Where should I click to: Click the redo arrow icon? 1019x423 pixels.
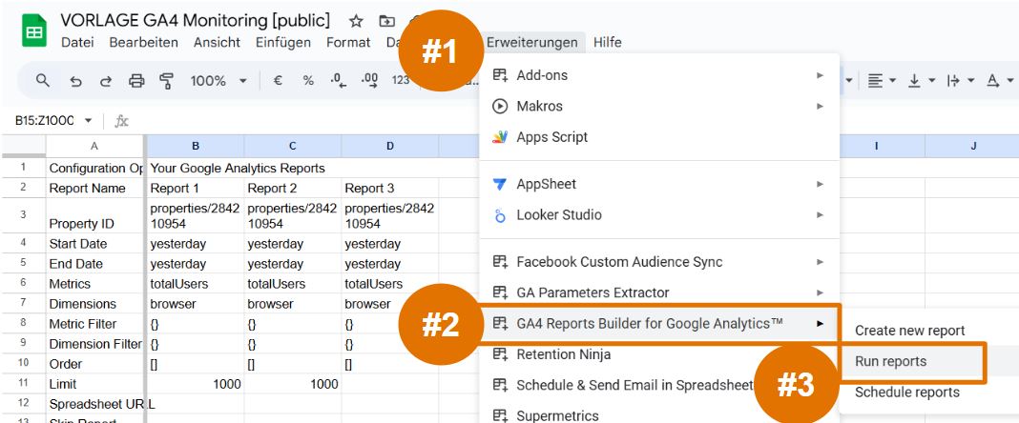click(106, 81)
